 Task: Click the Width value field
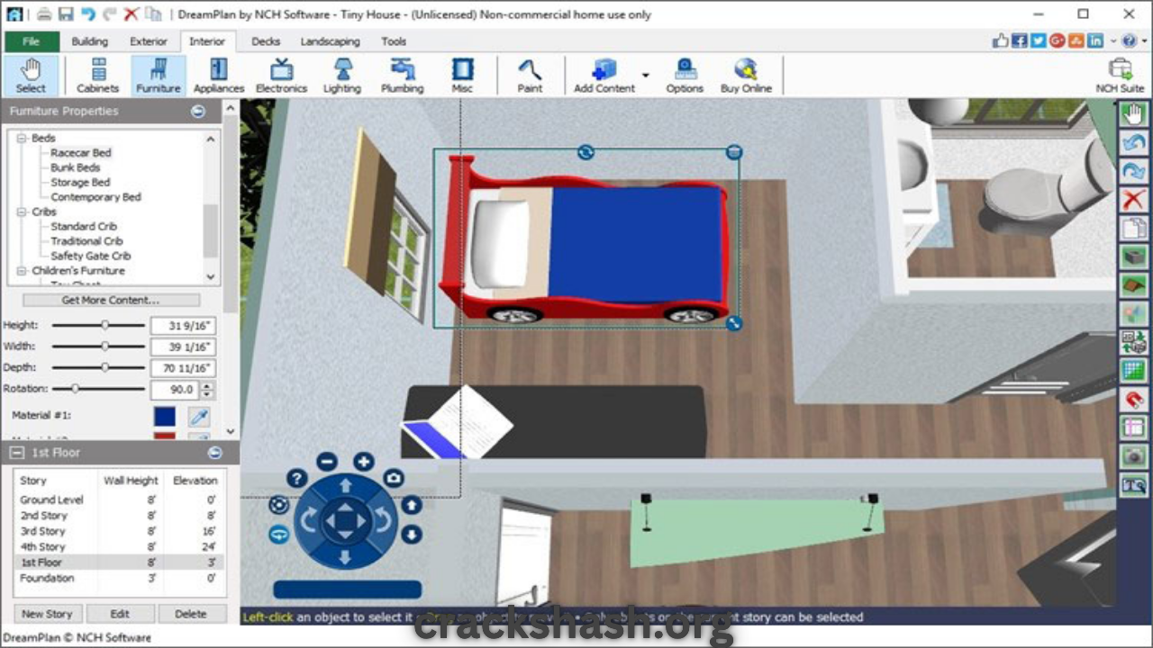tap(184, 346)
